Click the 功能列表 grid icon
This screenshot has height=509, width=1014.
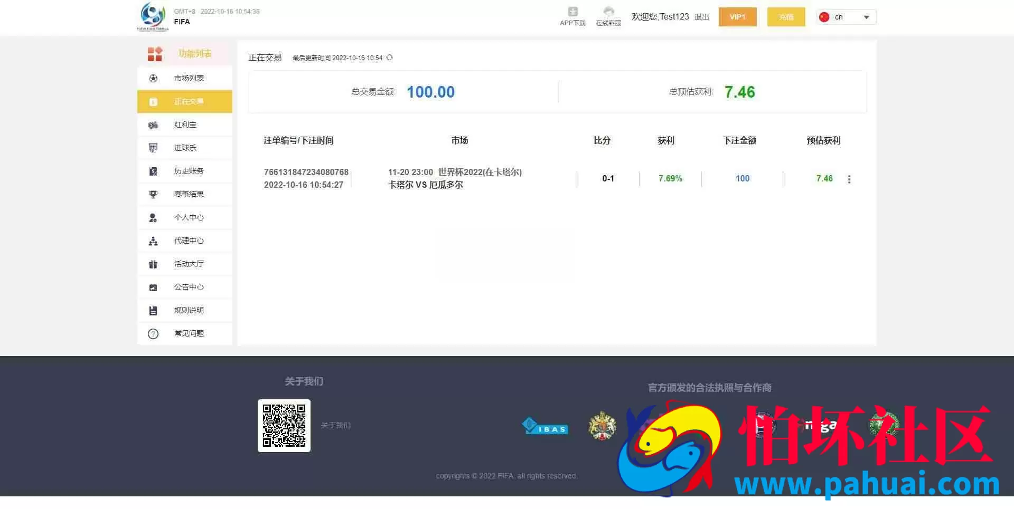click(155, 53)
